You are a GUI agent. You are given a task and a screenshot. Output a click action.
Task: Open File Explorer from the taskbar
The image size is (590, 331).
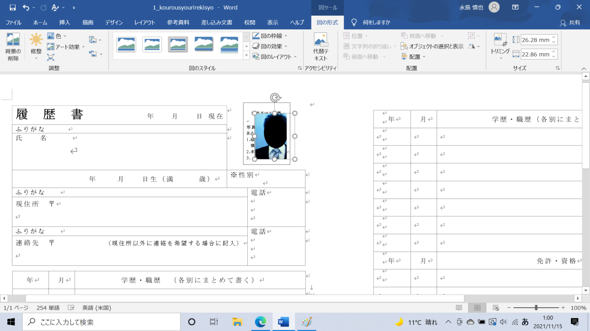(x=237, y=322)
